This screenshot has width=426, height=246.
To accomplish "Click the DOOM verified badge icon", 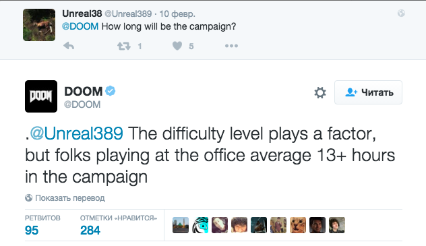I will (x=111, y=91).
